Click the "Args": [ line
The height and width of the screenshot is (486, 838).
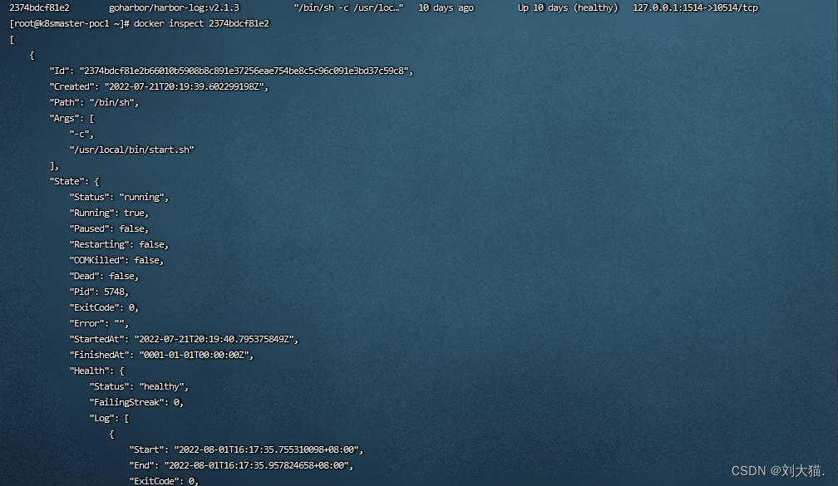pyautogui.click(x=71, y=118)
